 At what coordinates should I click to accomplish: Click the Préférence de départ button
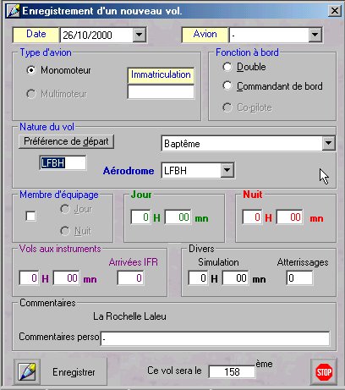(66, 141)
